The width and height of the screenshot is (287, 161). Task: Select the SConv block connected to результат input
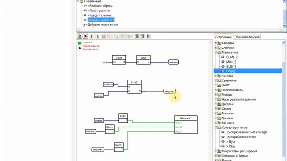[119, 147]
